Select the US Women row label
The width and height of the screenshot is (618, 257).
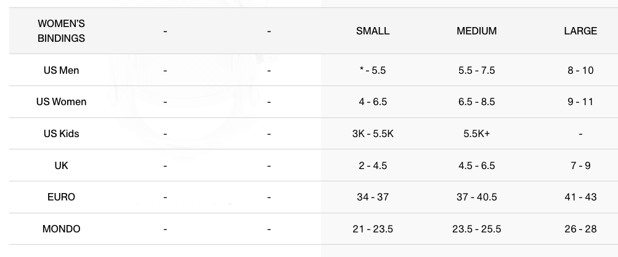pos(61,101)
